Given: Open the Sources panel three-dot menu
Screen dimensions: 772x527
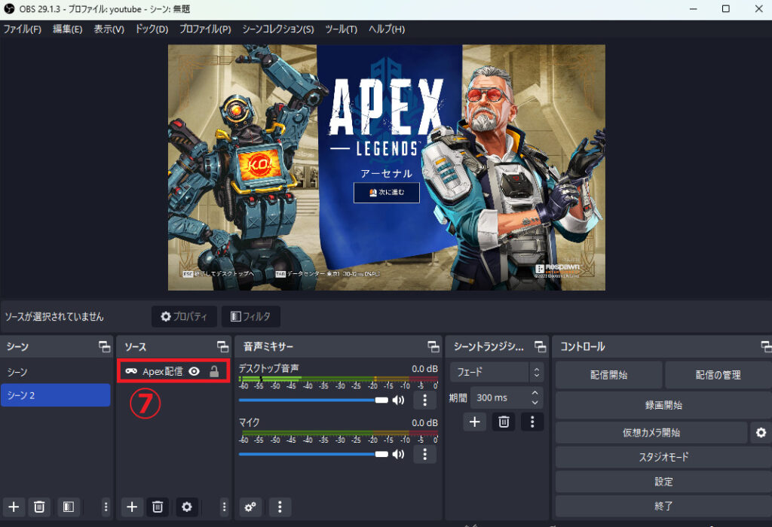Looking at the screenshot, I should coord(224,507).
